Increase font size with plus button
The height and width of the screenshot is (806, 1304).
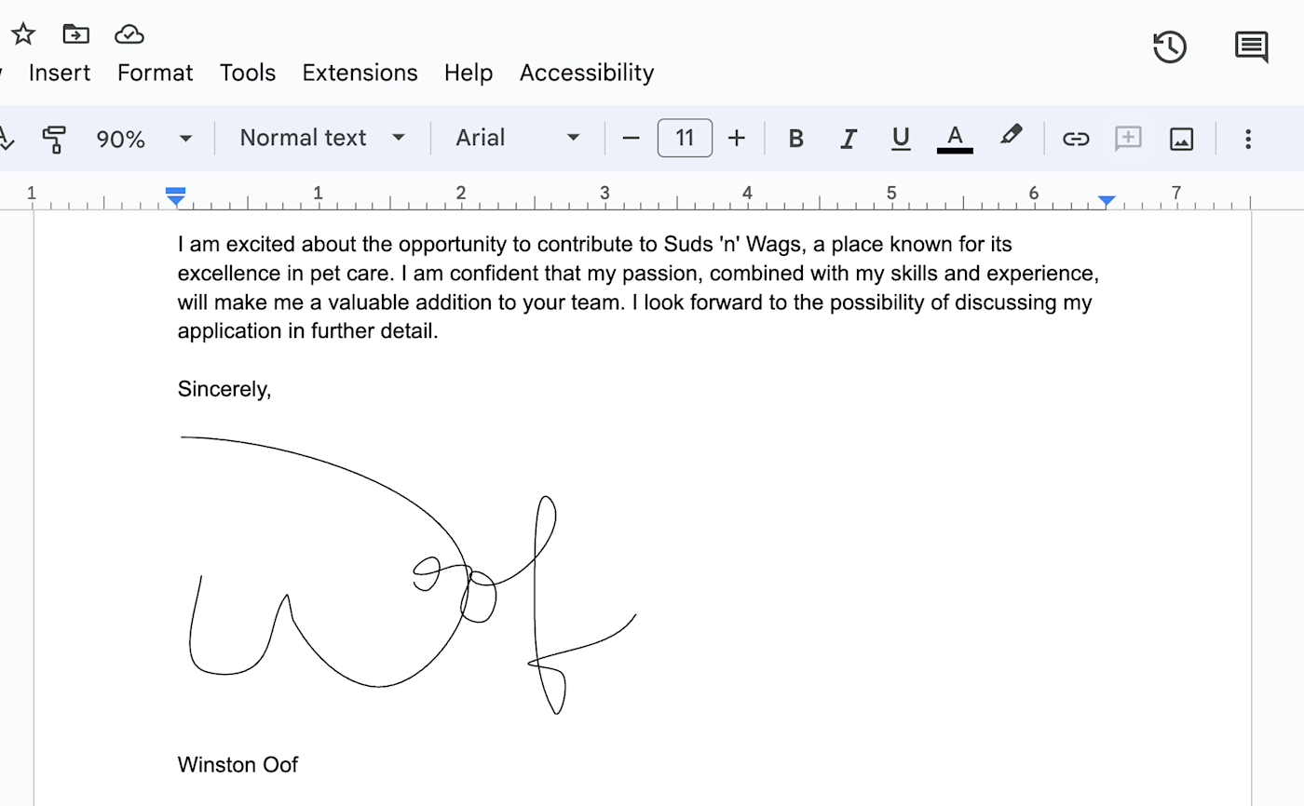point(737,139)
